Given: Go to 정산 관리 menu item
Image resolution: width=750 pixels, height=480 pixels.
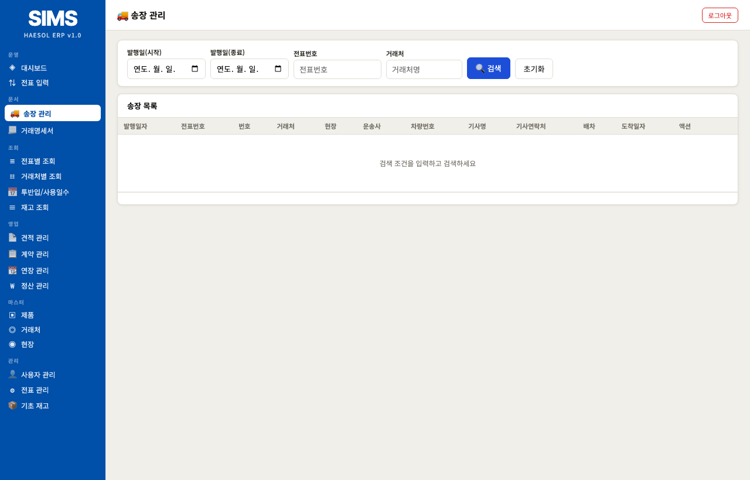Looking at the screenshot, I should (x=35, y=286).
